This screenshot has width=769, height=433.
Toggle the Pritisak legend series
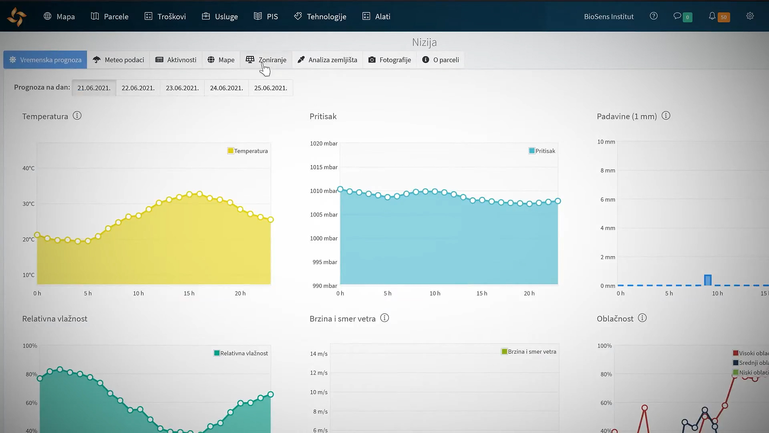click(542, 151)
